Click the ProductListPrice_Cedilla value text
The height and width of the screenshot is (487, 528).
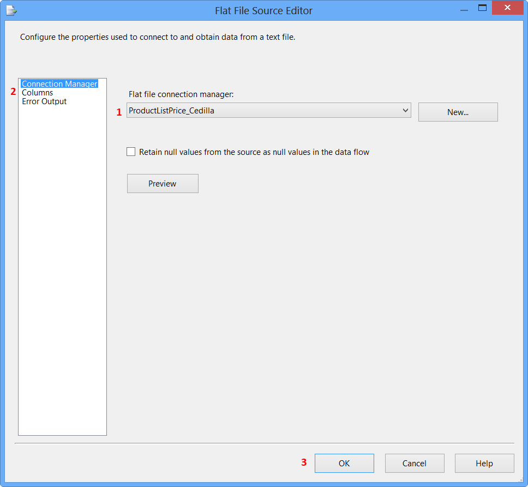tap(171, 110)
